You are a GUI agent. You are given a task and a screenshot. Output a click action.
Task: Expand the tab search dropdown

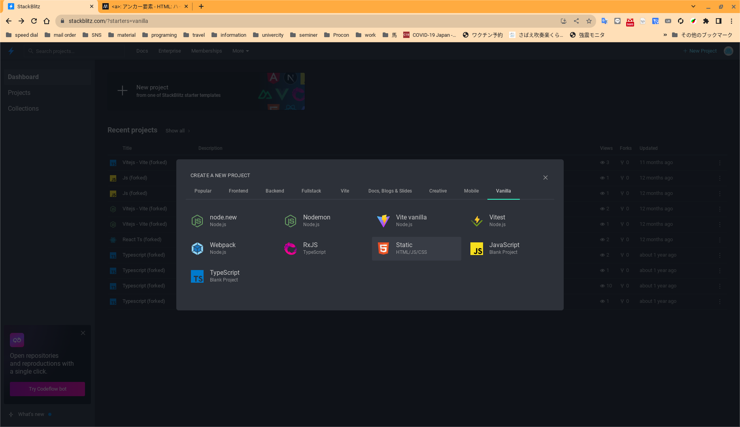[693, 6]
